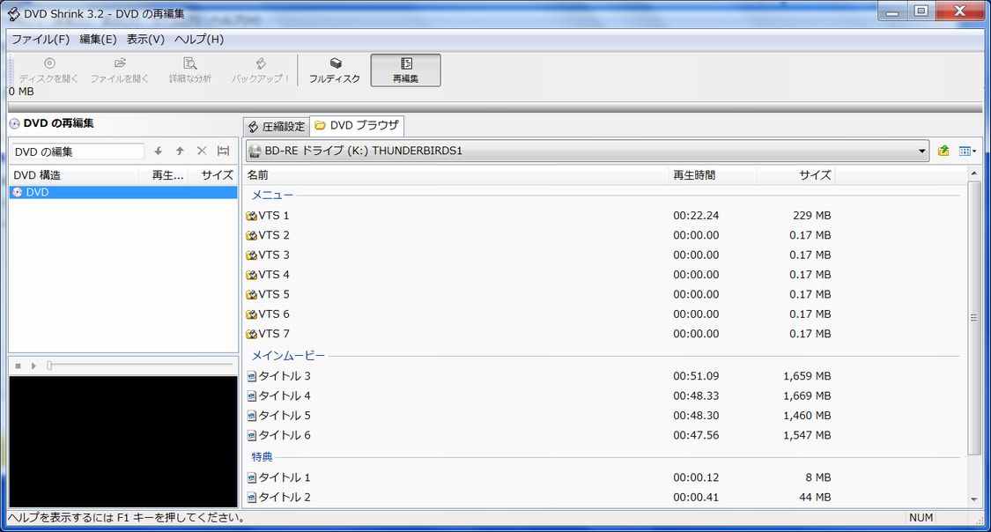991x532 pixels.
Task: Open the ファイル(F) menu
Action: (x=41, y=39)
